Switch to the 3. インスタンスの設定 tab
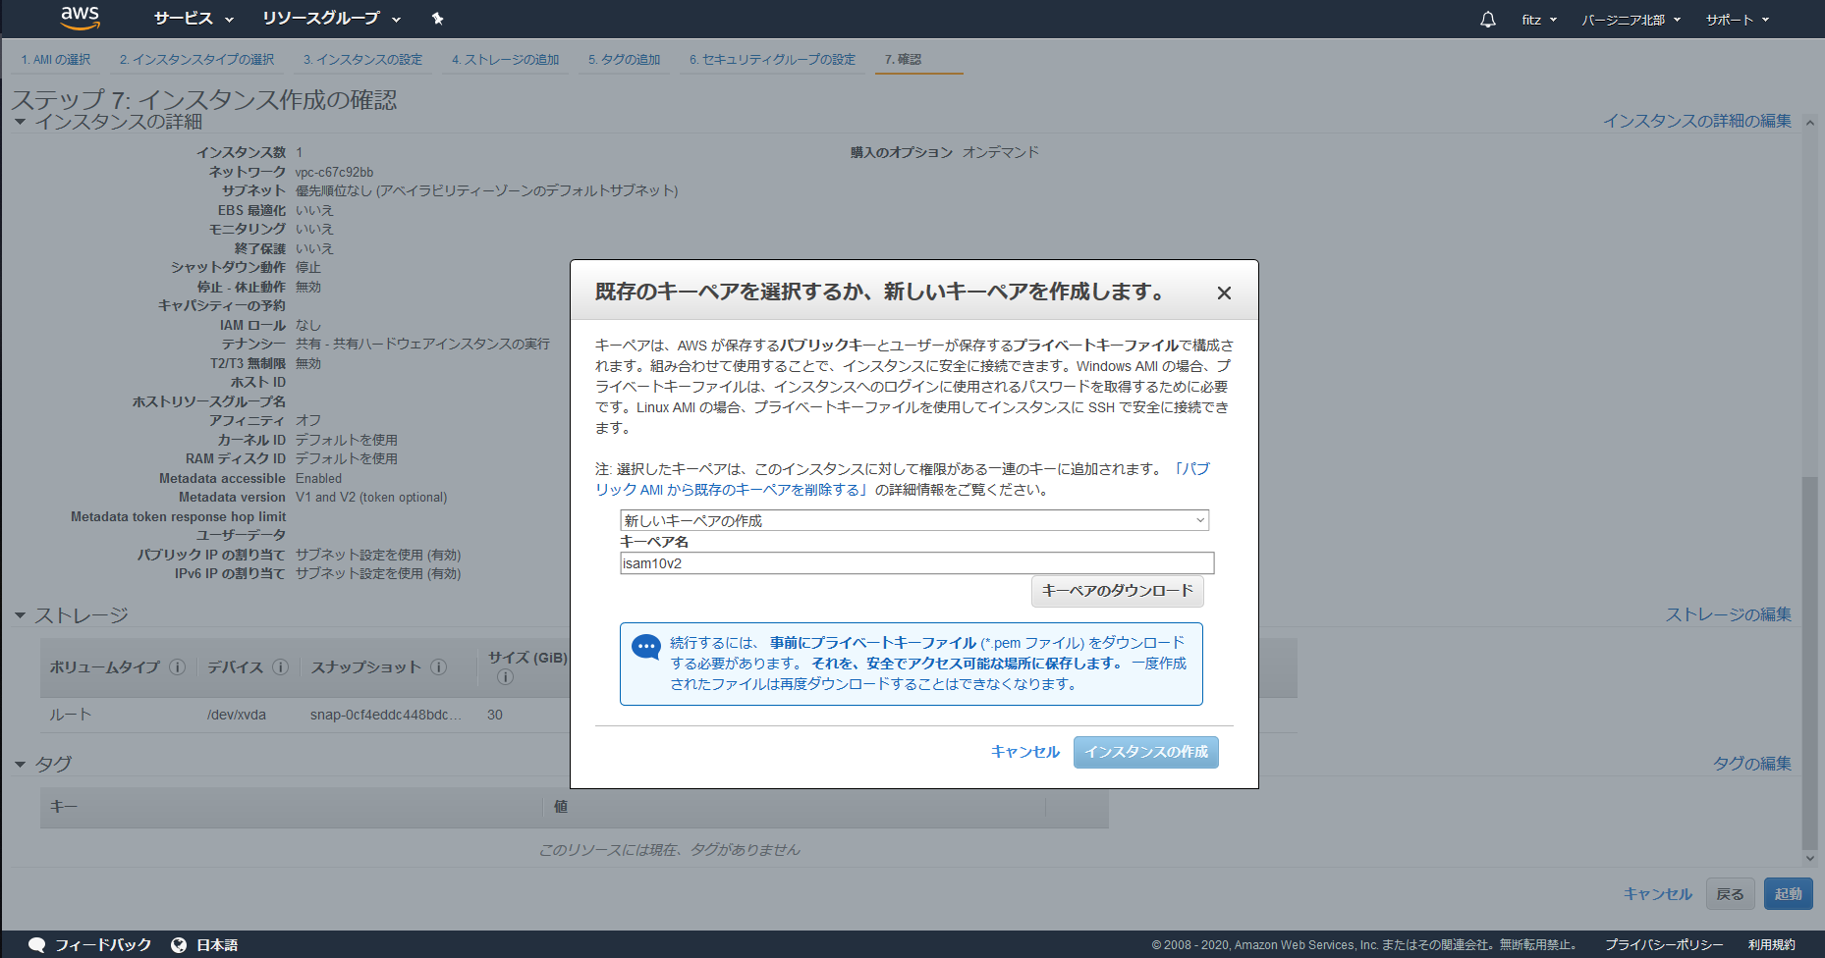The width and height of the screenshot is (1825, 958). click(362, 59)
